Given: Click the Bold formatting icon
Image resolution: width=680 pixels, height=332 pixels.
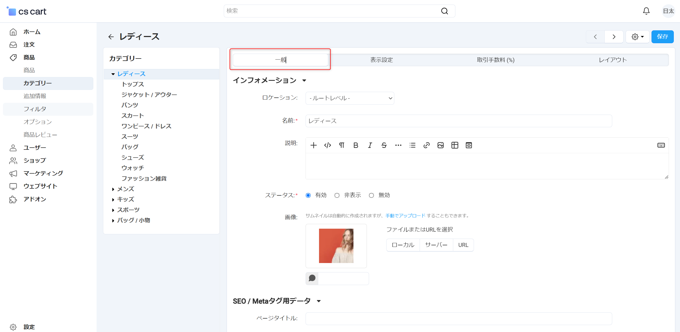Looking at the screenshot, I should coord(356,145).
